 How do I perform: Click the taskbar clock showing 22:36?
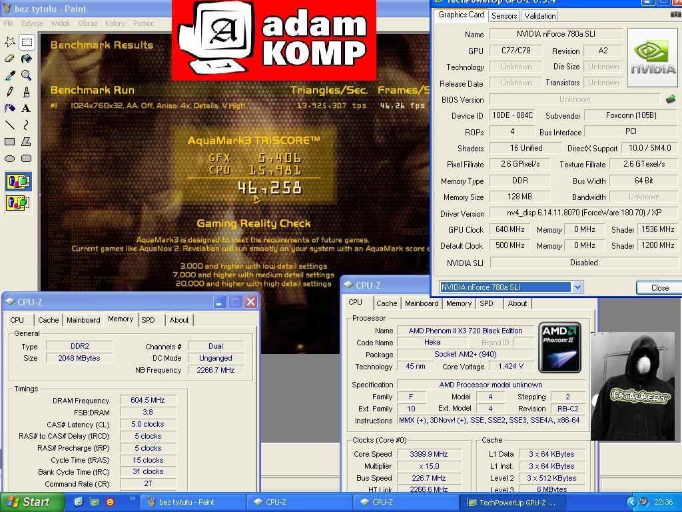click(663, 502)
